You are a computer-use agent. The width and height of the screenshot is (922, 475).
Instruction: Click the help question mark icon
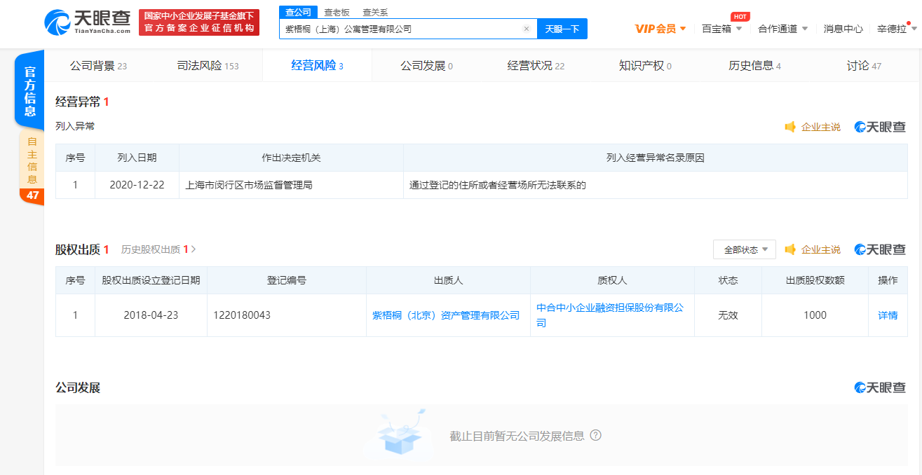596,435
